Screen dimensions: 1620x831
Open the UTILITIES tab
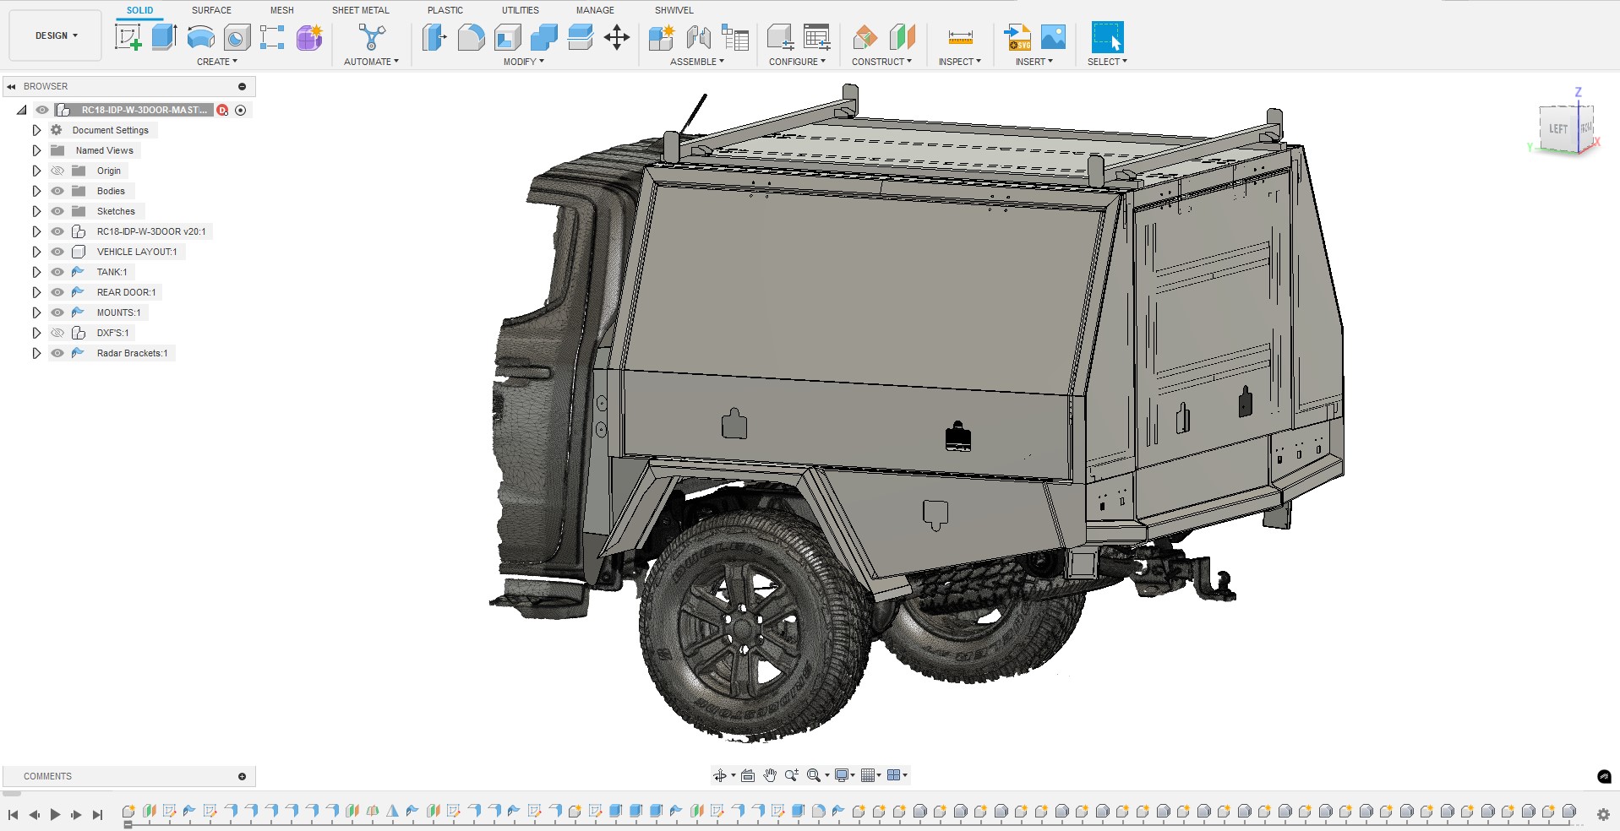click(519, 10)
